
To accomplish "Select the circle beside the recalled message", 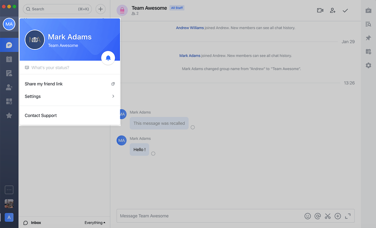I will [193, 127].
